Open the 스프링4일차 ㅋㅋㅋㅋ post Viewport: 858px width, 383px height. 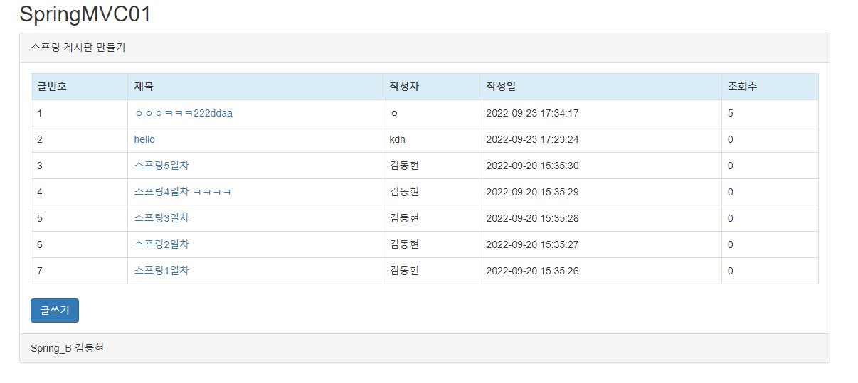point(183,192)
